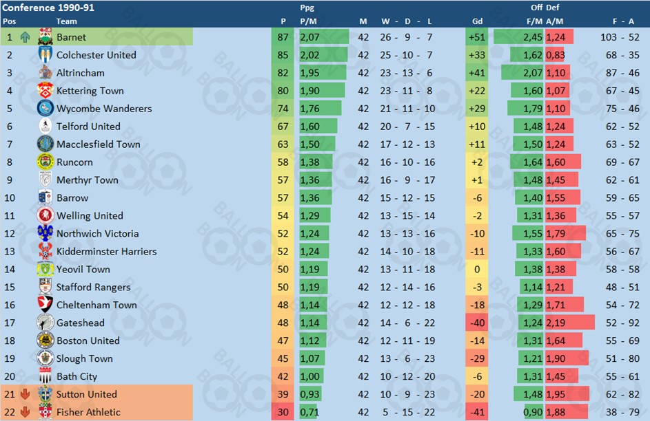Click Fisher Athletic's red 30 points cell
650x421 pixels.
coord(283,412)
